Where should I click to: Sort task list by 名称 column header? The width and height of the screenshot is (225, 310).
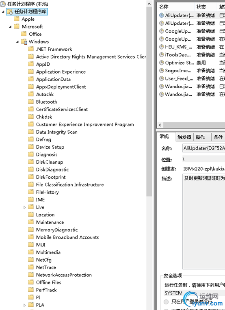176,7
